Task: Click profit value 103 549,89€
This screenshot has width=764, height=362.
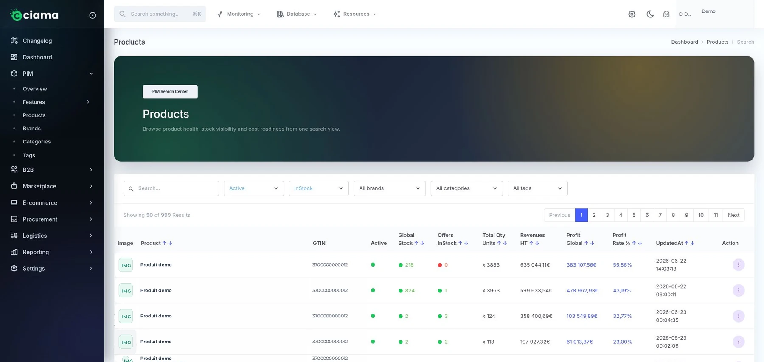Action: [x=582, y=316]
